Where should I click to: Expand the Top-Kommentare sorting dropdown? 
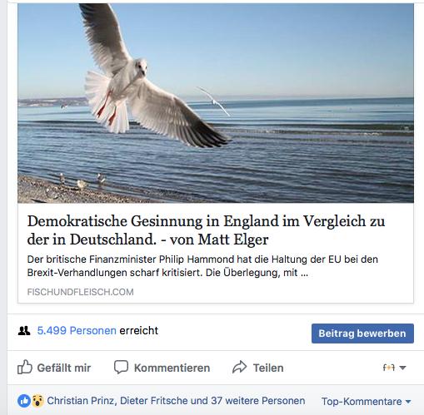coord(367,401)
